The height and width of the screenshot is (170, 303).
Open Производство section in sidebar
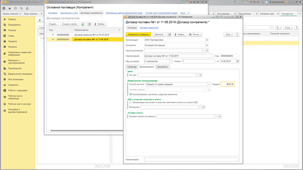click(x=15, y=68)
